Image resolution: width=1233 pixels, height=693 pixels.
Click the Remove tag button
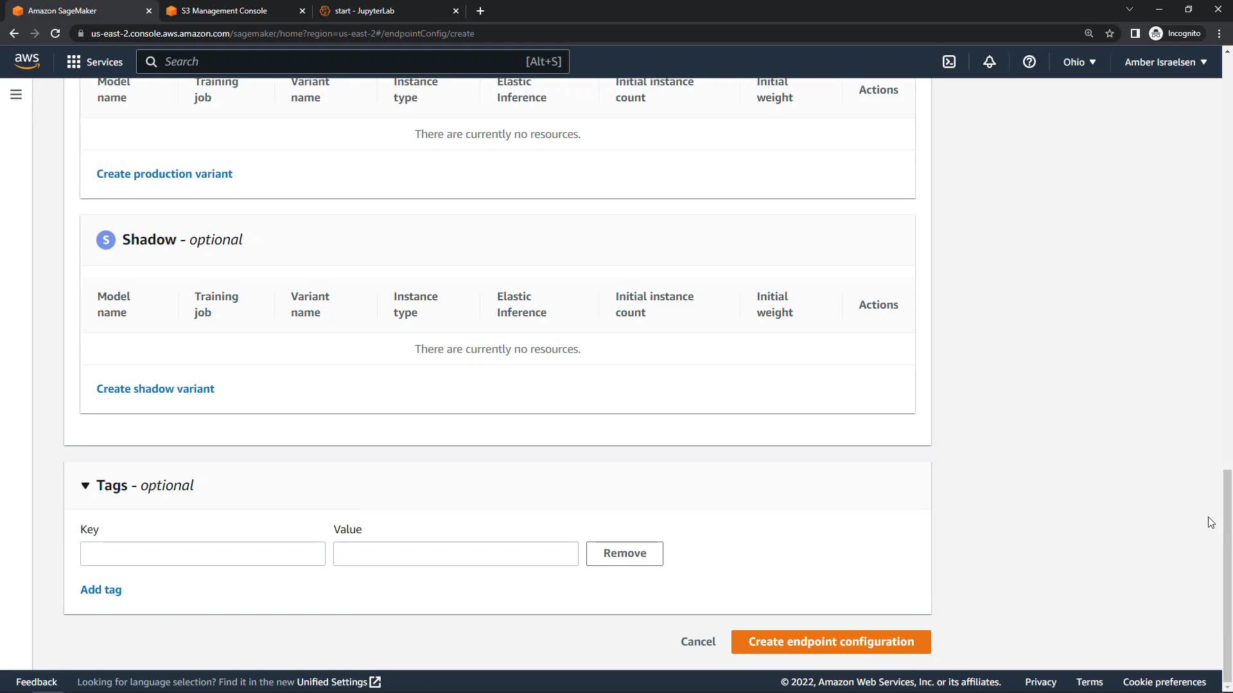click(x=624, y=553)
